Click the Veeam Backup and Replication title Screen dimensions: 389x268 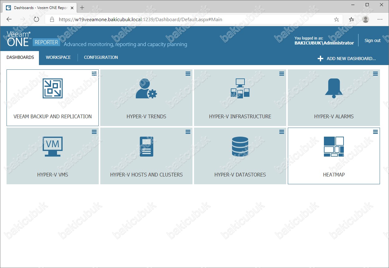coord(53,116)
